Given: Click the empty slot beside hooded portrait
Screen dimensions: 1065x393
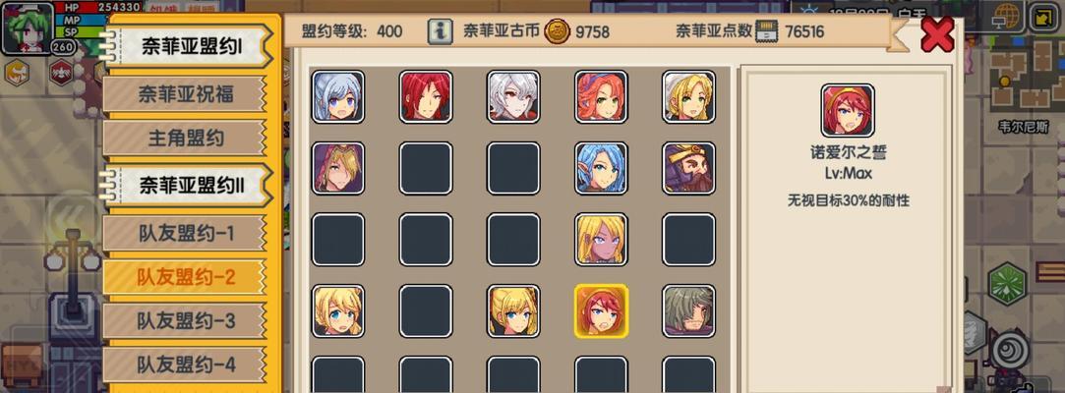Looking at the screenshot, I should click(x=426, y=168).
